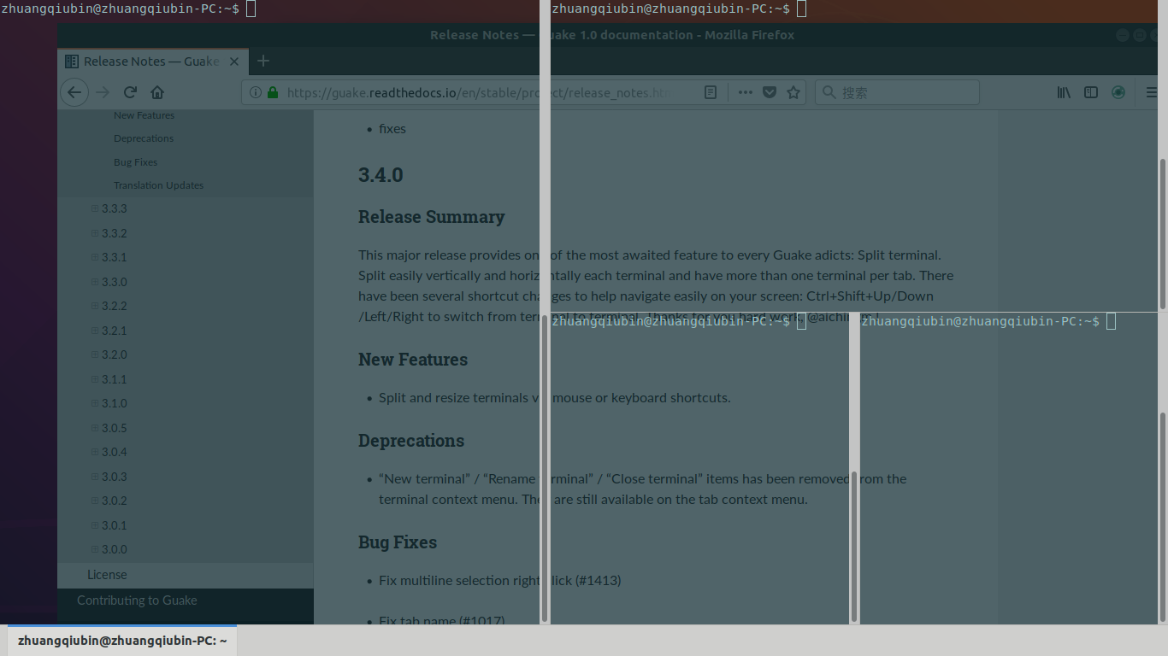Open page actions three-dot menu

click(x=746, y=92)
